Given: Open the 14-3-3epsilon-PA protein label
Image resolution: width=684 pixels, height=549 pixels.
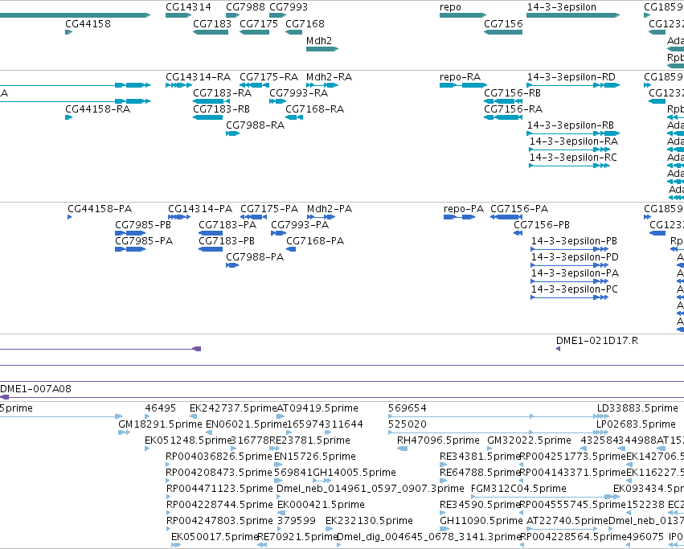Looking at the screenshot, I should 575,273.
